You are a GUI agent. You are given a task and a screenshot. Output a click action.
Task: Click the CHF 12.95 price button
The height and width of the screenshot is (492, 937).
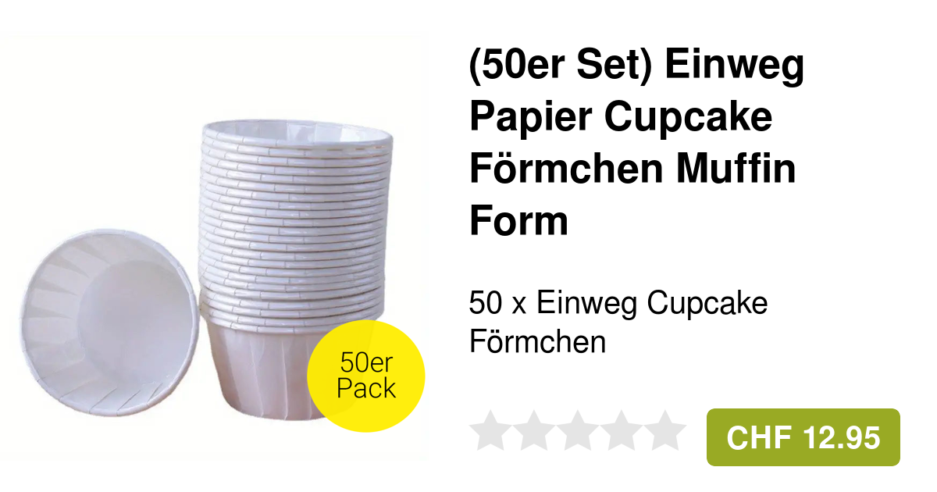point(803,437)
